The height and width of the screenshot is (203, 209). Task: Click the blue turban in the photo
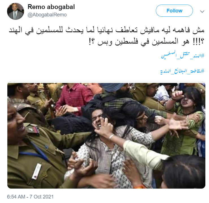coord(112,87)
